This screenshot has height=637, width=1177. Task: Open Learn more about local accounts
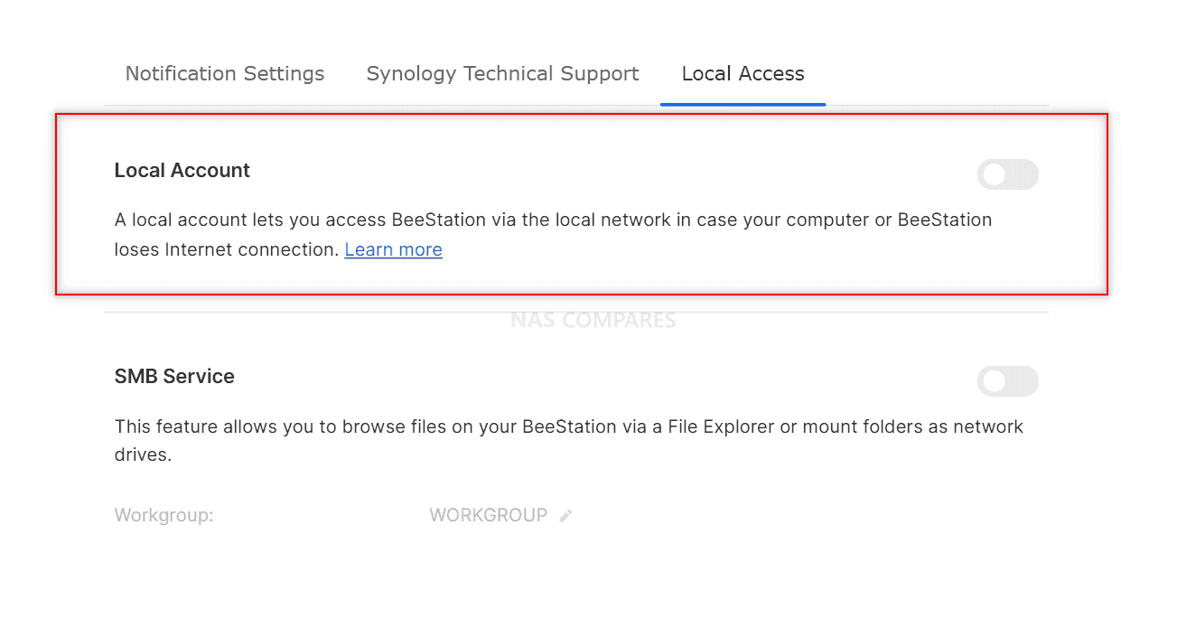click(393, 249)
